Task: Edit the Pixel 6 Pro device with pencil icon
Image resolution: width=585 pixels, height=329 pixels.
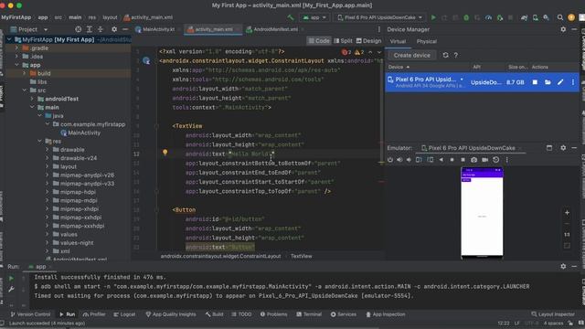Action: (x=560, y=82)
